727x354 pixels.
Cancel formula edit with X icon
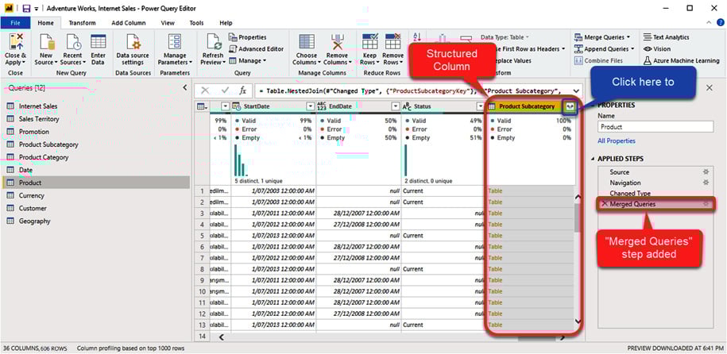point(206,90)
